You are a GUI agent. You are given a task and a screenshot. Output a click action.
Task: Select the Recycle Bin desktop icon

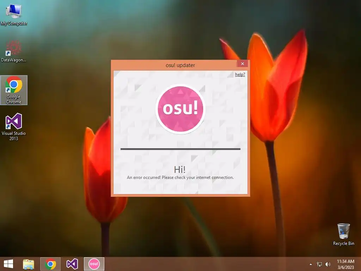[x=343, y=234]
